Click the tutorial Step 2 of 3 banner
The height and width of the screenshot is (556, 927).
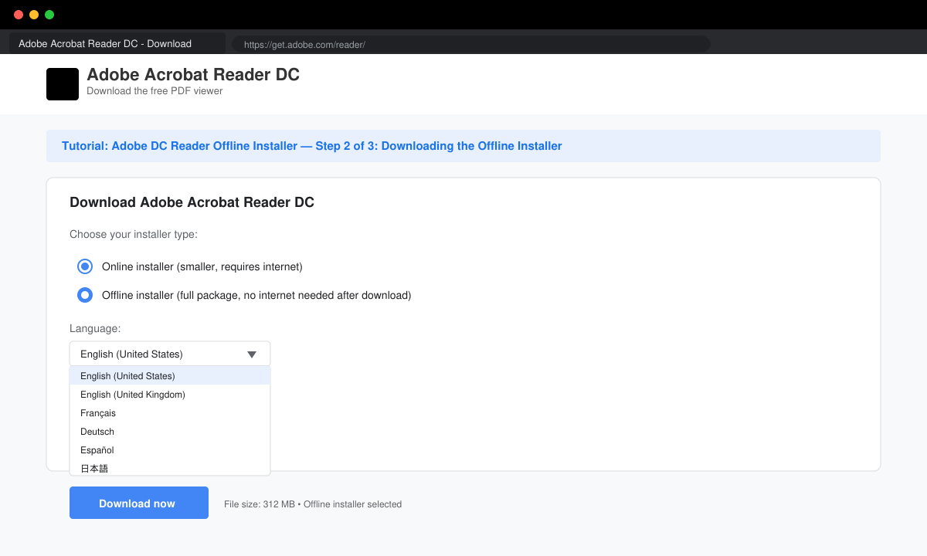pos(463,146)
